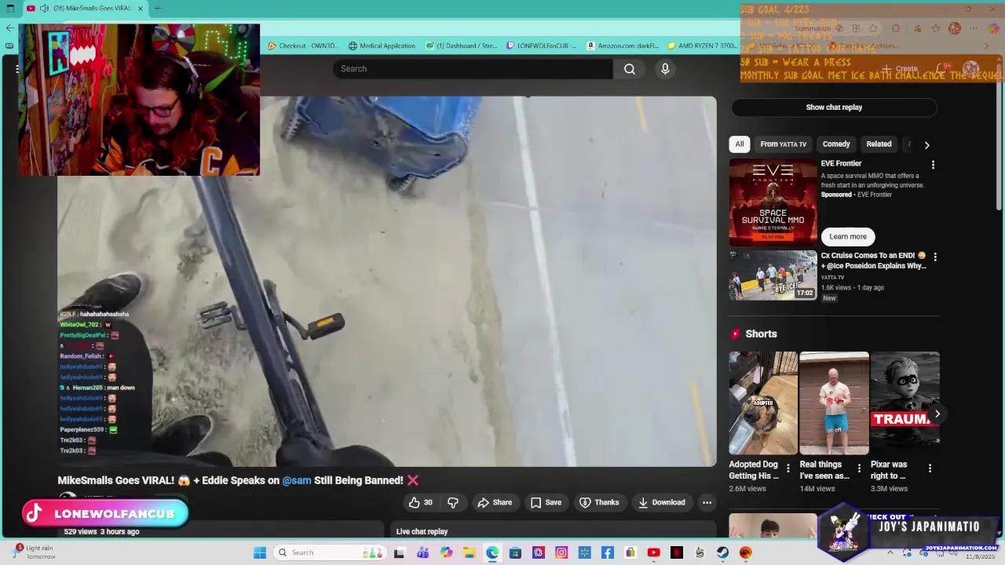Close the MikeSmalls Goes VIRAL tab
Screen dimensions: 1005x565
coord(141,9)
